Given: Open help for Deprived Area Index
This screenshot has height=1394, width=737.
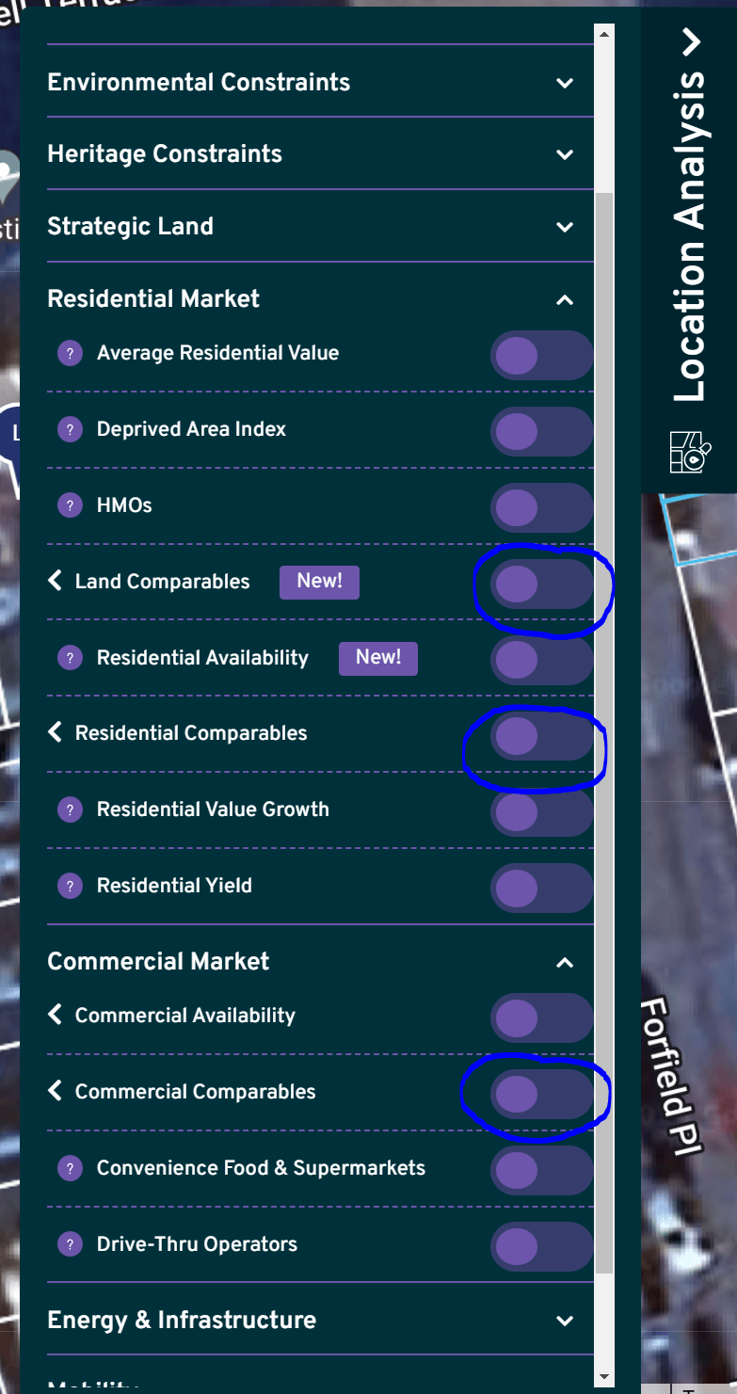Looking at the screenshot, I should [x=70, y=430].
